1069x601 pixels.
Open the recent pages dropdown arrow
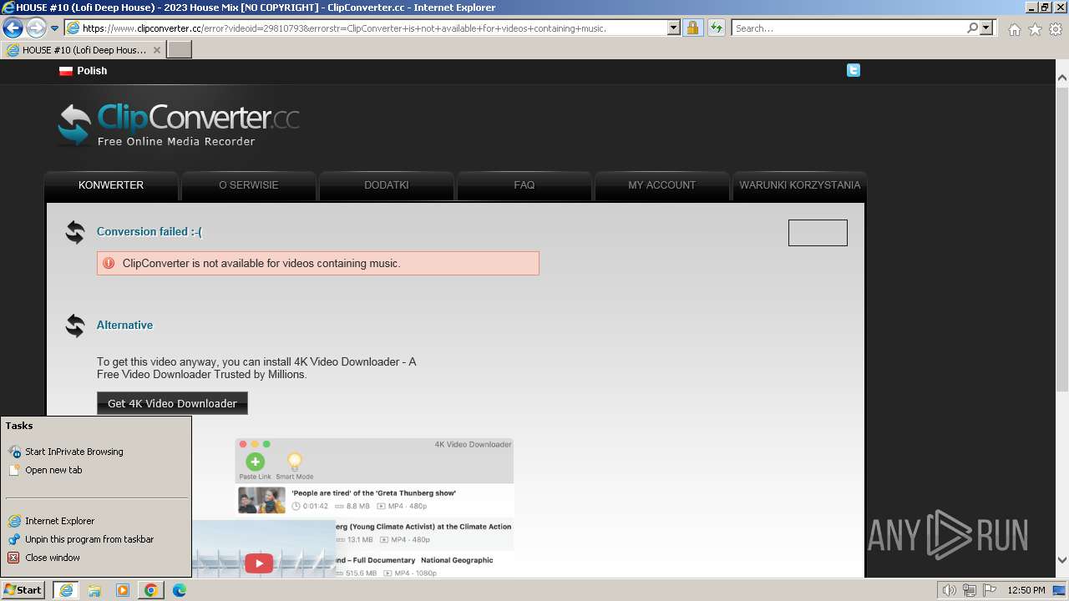point(55,28)
